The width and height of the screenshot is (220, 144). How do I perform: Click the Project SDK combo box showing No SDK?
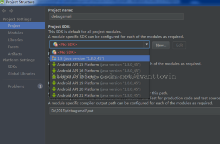click(x=100, y=44)
